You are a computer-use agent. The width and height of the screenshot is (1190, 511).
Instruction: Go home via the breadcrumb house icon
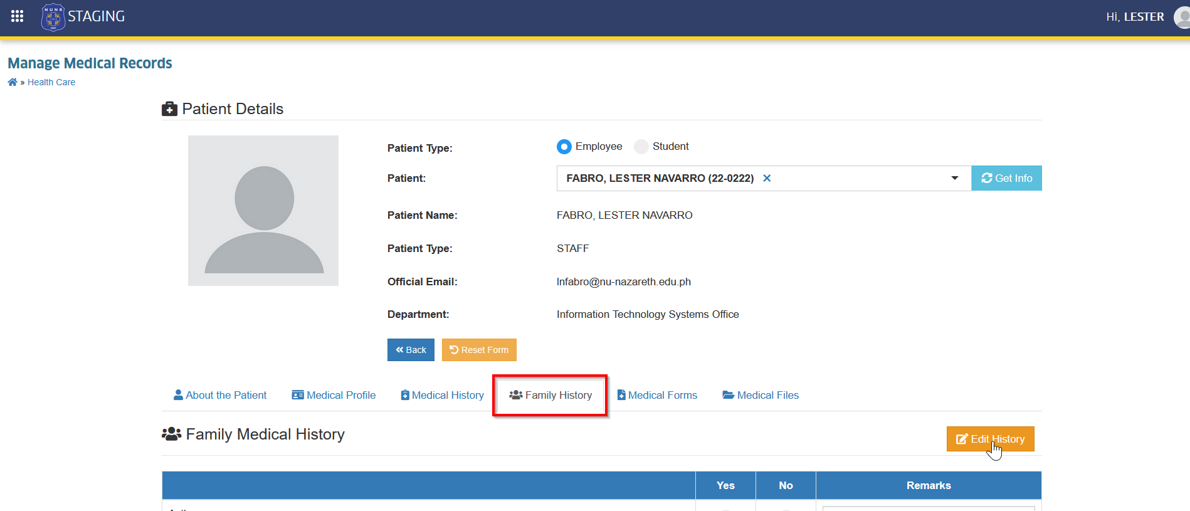pyautogui.click(x=12, y=82)
